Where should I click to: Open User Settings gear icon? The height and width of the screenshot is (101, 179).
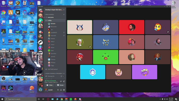click(64, 90)
